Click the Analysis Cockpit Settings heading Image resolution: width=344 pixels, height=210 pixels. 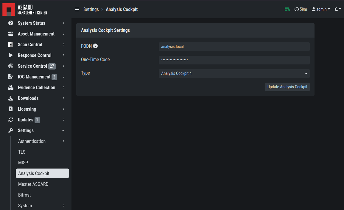(x=105, y=30)
